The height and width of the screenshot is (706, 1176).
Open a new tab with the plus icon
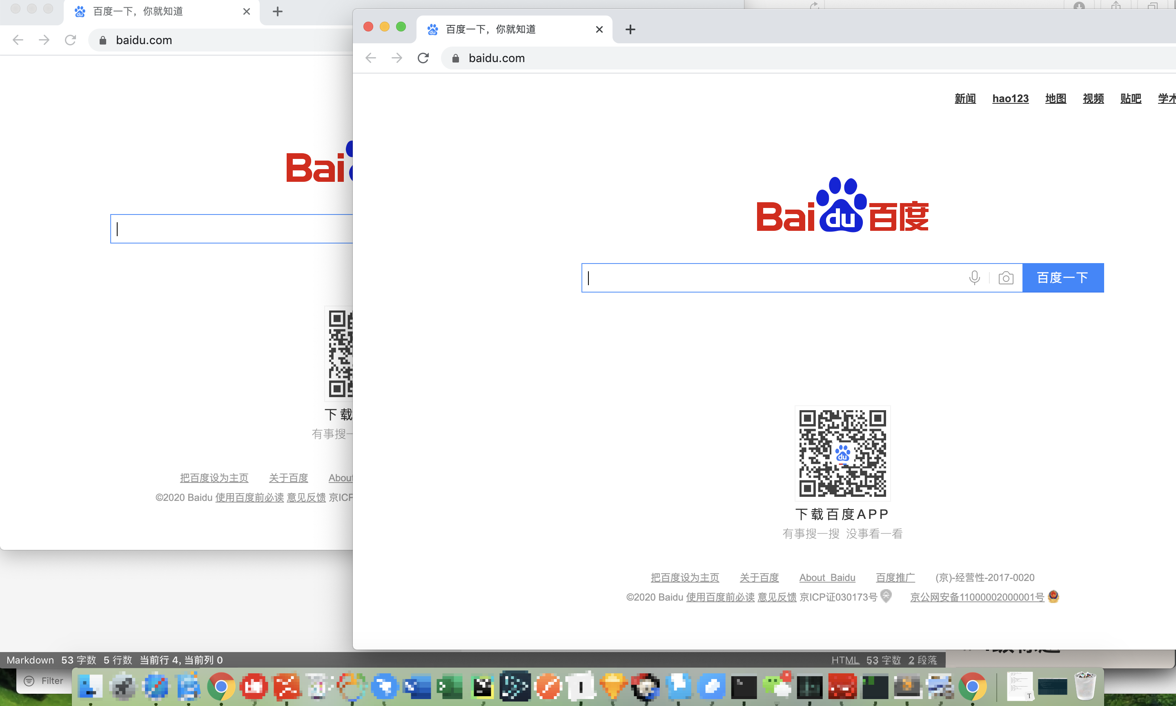pos(630,29)
